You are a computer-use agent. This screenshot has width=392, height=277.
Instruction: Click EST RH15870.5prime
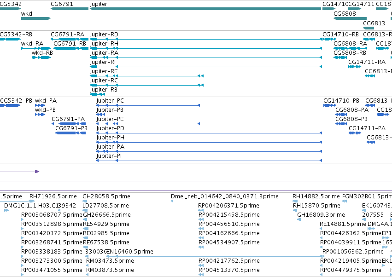(x=316, y=206)
